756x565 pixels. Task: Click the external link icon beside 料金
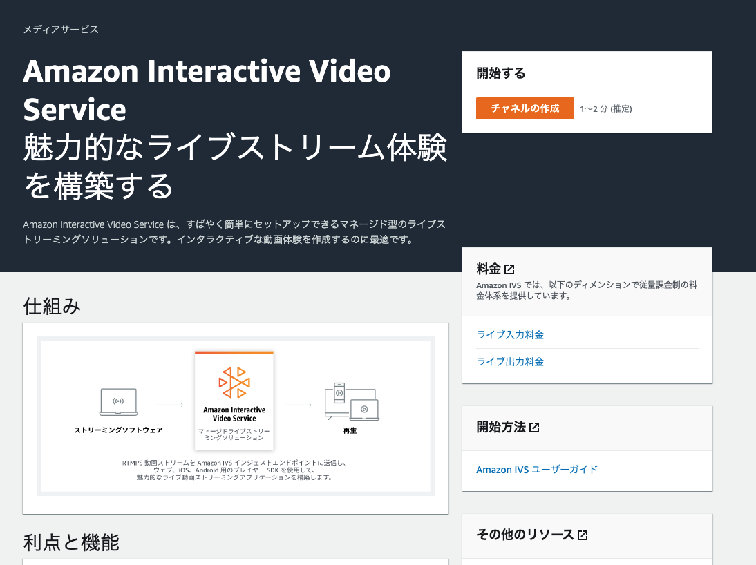pos(508,268)
